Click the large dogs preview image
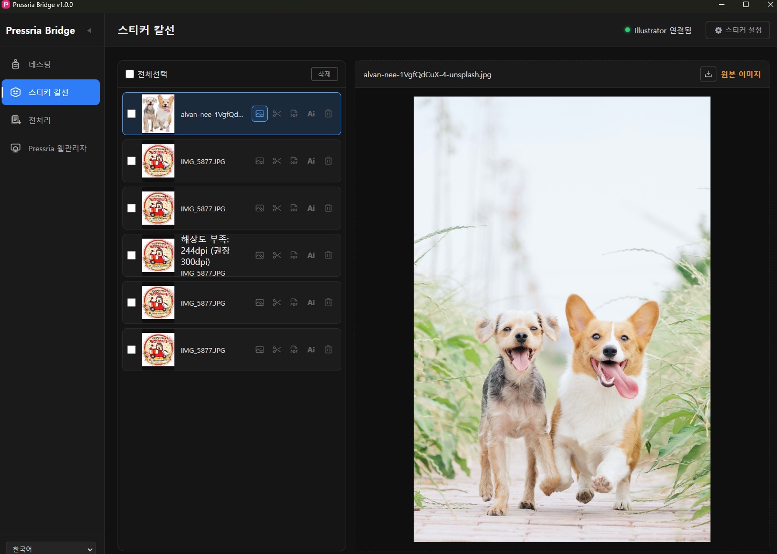The width and height of the screenshot is (777, 554). pyautogui.click(x=562, y=319)
